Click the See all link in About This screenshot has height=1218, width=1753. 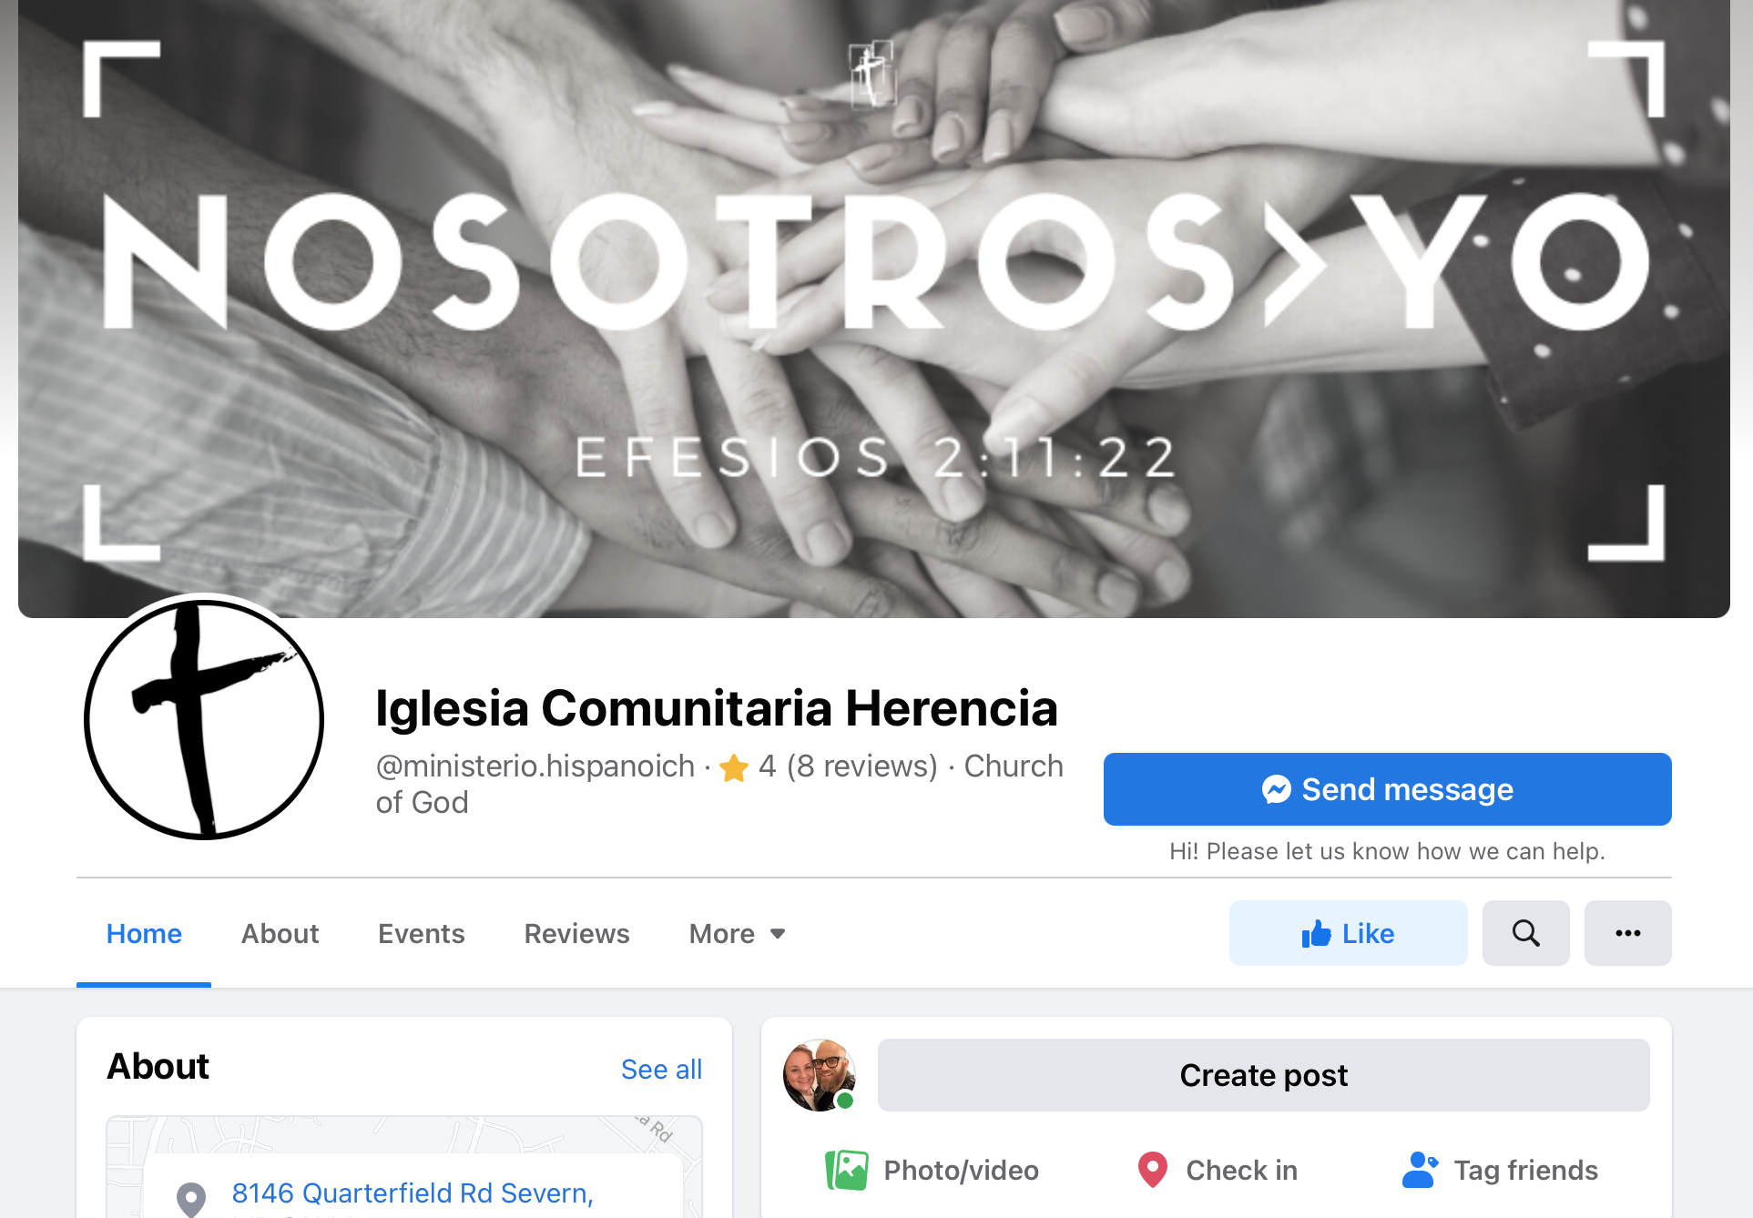(661, 1069)
